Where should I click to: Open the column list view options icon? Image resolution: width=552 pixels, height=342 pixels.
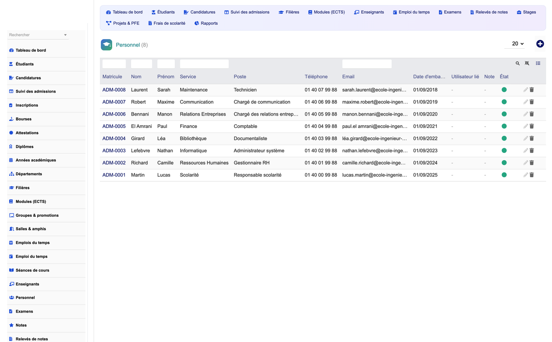[x=538, y=64]
